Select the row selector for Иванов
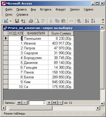This screenshot has height=117, width=106. click(x=6, y=43)
